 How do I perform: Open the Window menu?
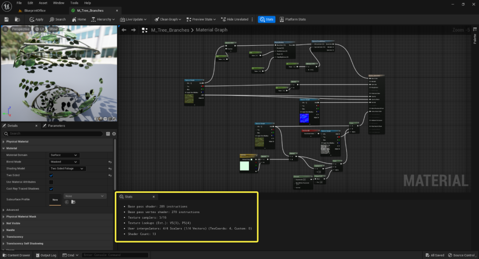point(59,3)
